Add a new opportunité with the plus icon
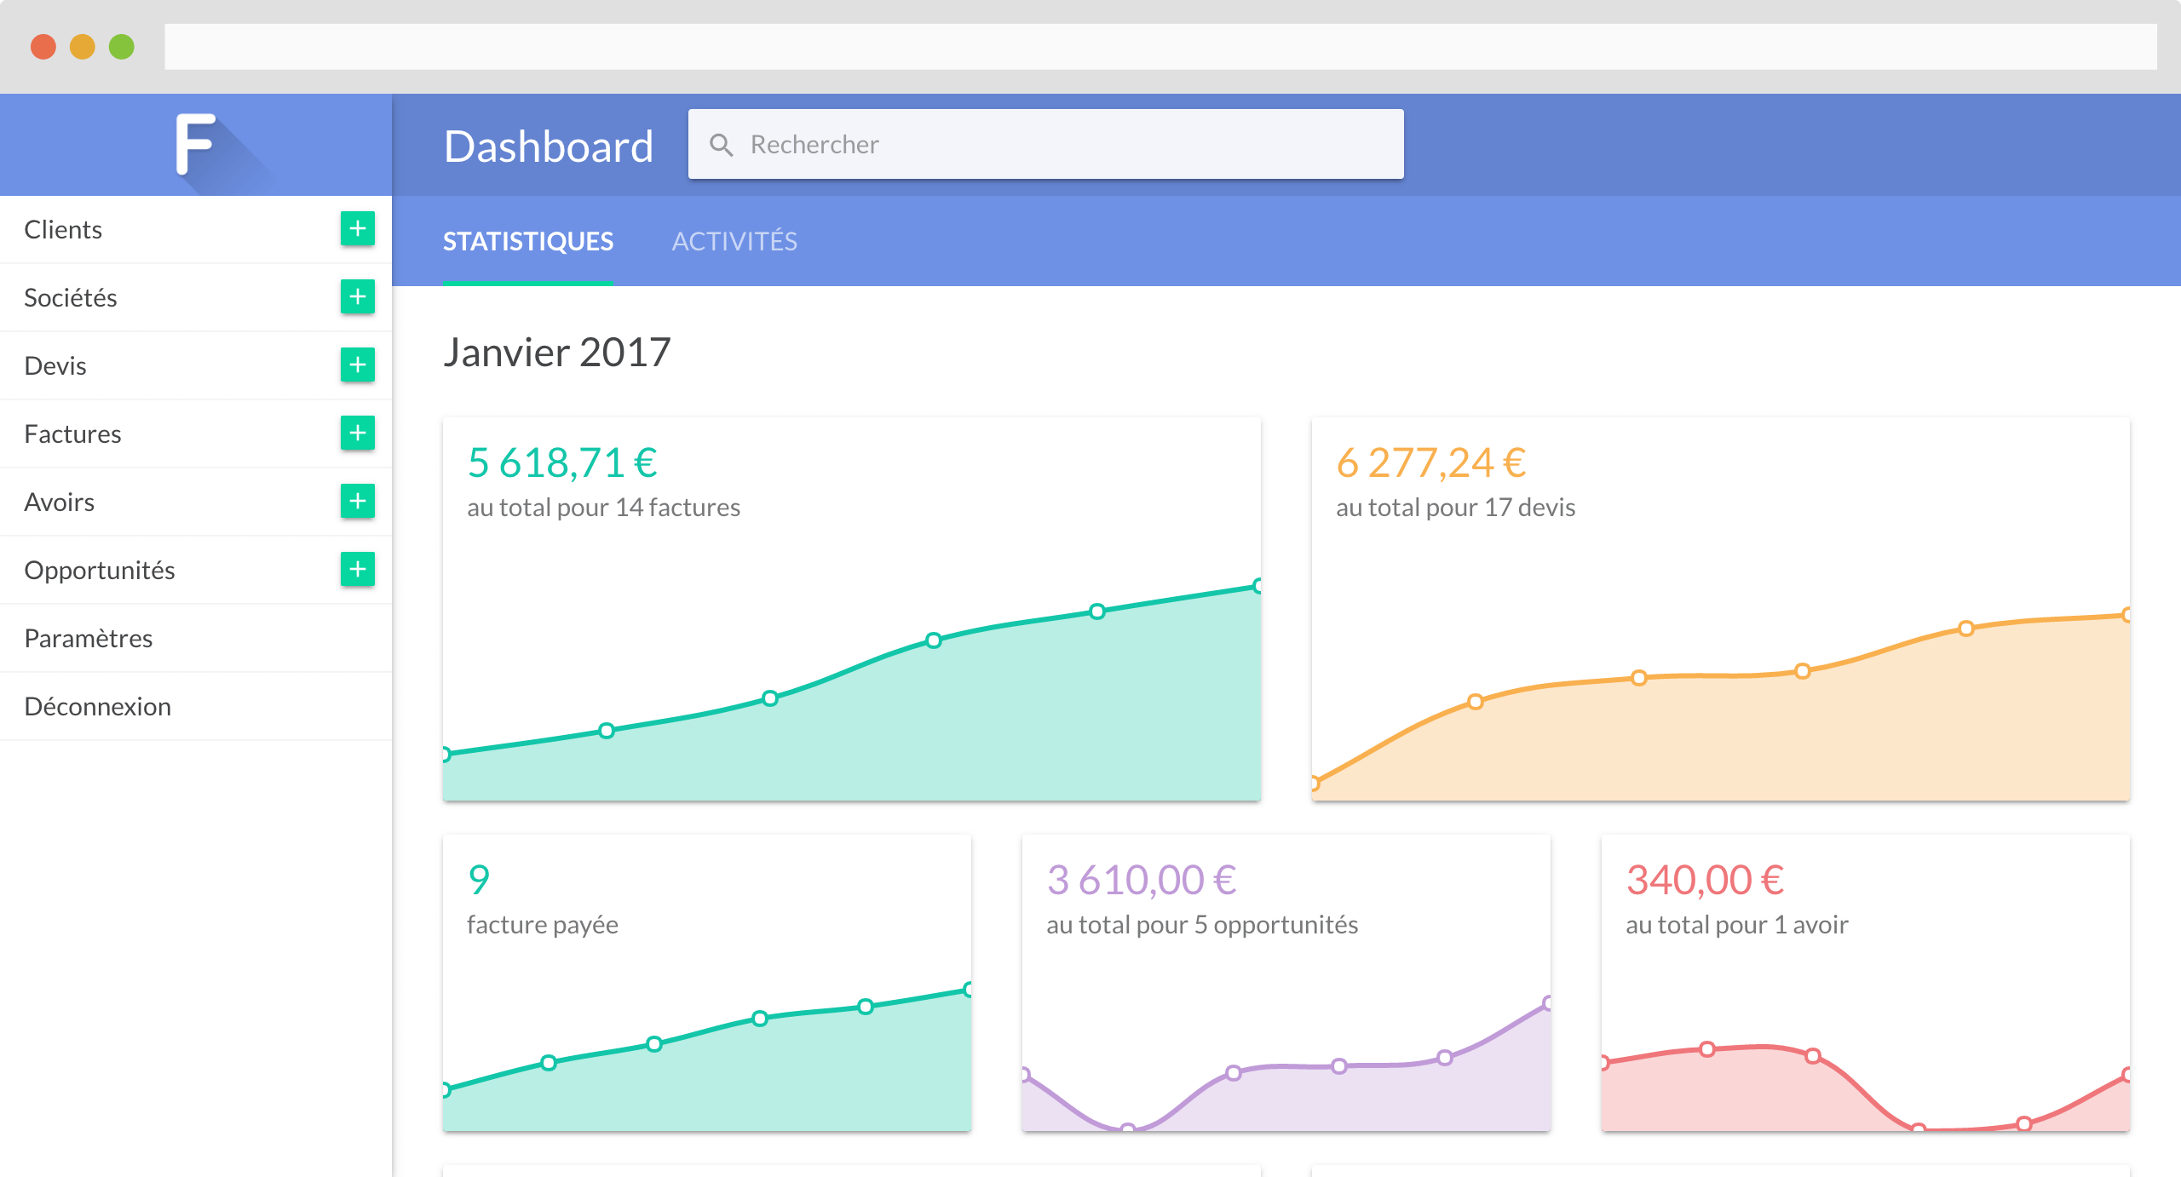The height and width of the screenshot is (1177, 2181). tap(358, 569)
